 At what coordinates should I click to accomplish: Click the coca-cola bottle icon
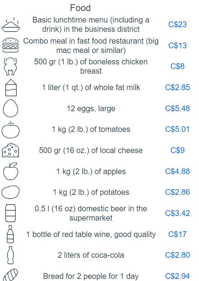coord(10,255)
